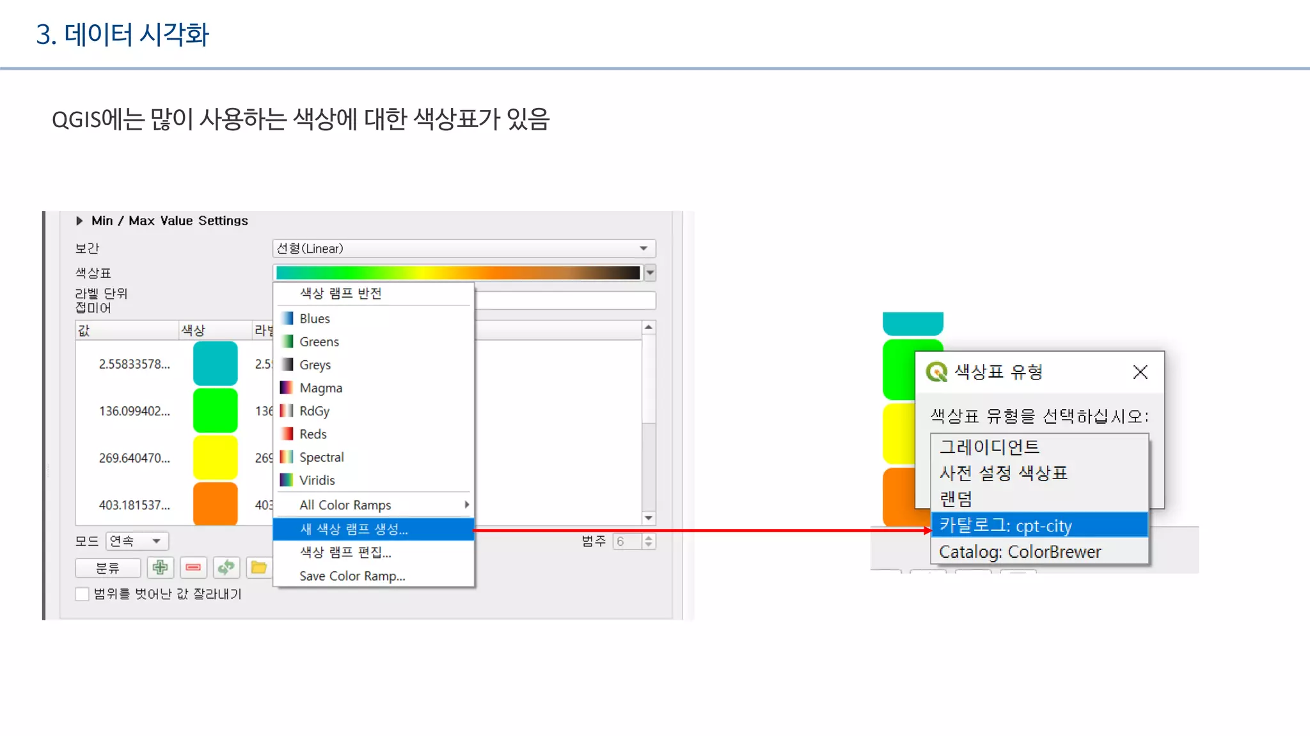1310x736 pixels.
Task: Click the 값 column header
Action: (x=127, y=330)
